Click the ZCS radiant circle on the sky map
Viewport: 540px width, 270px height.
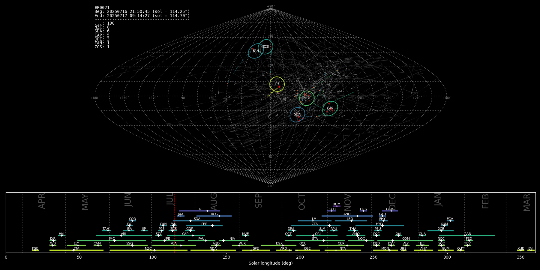pos(265,47)
